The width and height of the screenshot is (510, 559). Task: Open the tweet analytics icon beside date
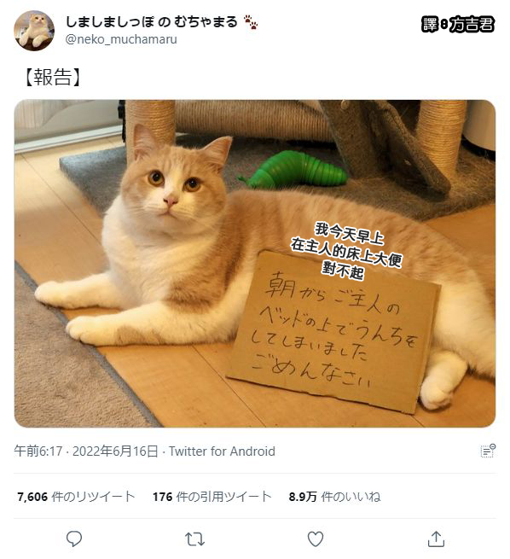[488, 451]
